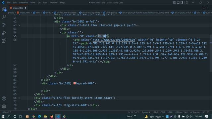
Task: Open Windows taskbar search
Action: coord(9,116)
